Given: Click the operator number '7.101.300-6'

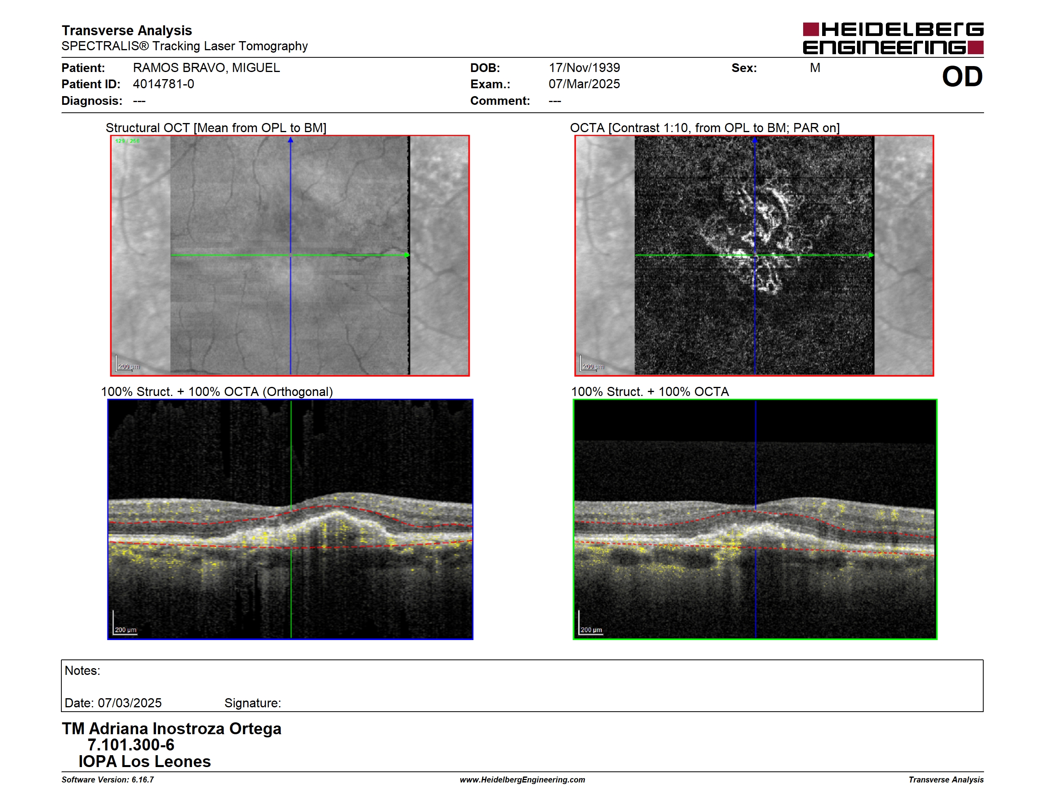Looking at the screenshot, I should (131, 745).
